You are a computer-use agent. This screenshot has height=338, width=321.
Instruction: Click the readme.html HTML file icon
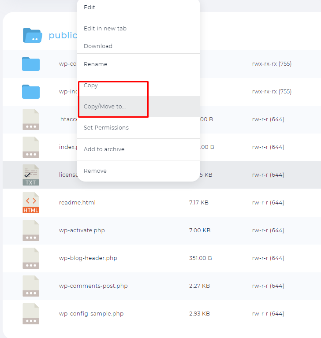(31, 203)
